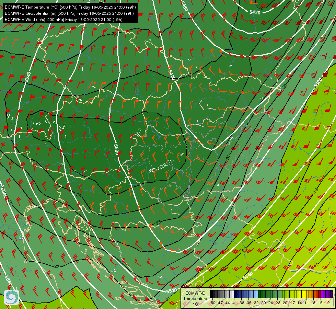Click the -19 isotherm label
The height and width of the screenshot is (309, 336).
[x=316, y=191]
